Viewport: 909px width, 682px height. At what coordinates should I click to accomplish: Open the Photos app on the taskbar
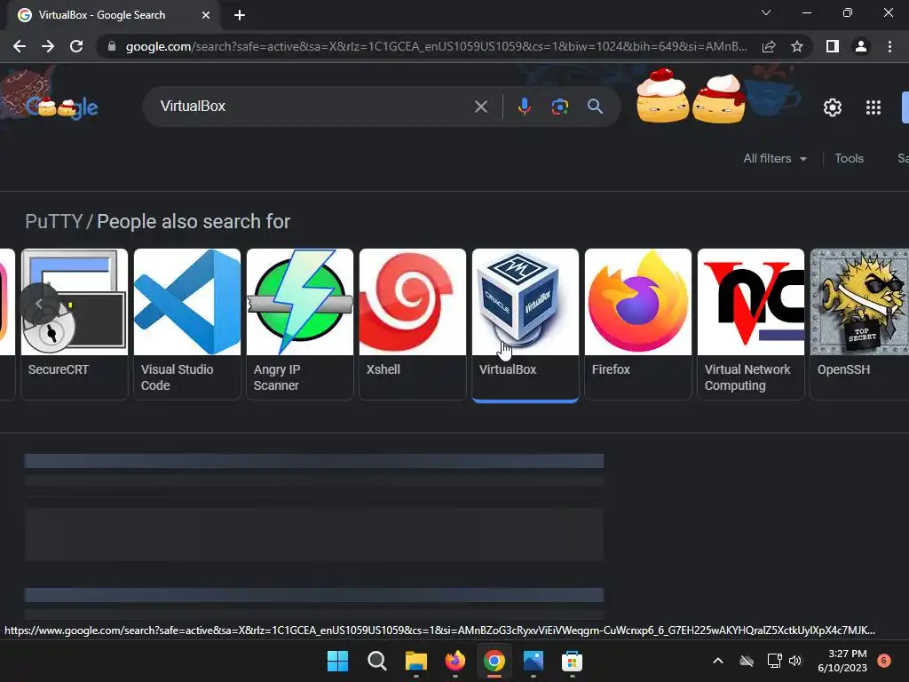pos(534,661)
